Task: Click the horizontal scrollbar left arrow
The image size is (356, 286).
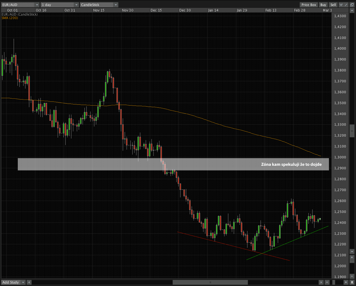Action: [29, 282]
